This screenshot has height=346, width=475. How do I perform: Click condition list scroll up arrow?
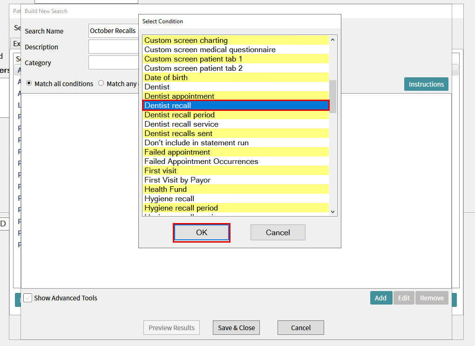pos(332,40)
